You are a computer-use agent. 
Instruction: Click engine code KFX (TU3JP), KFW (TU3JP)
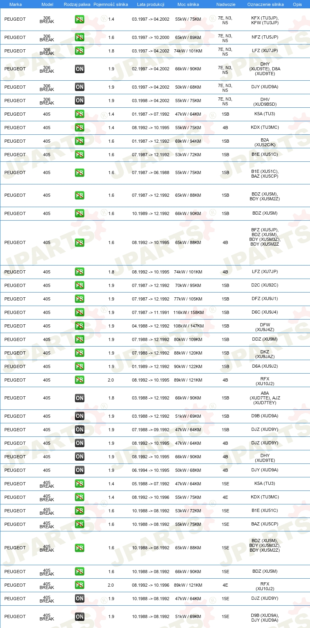(265, 20)
